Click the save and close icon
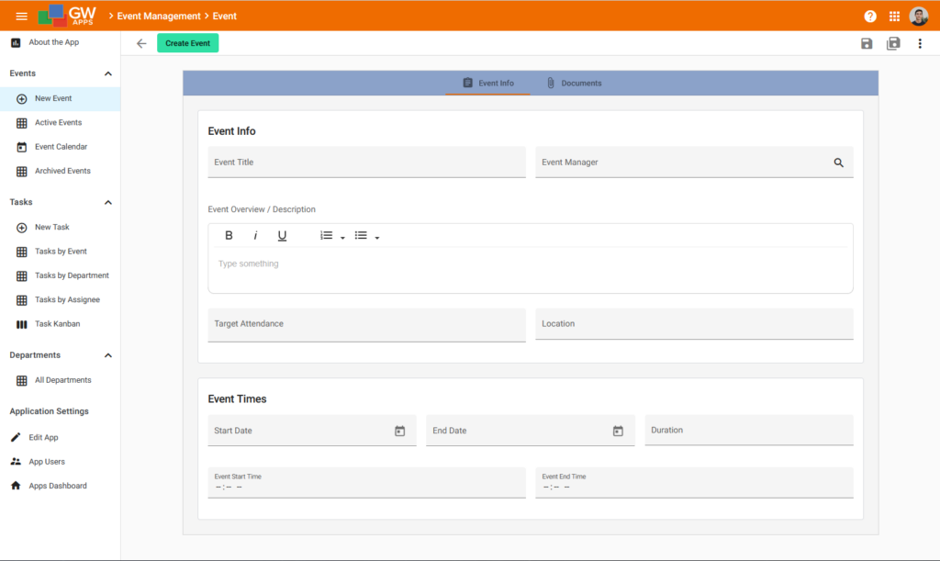The image size is (940, 561). click(893, 43)
